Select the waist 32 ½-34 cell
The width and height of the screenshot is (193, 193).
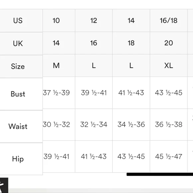click(94, 125)
